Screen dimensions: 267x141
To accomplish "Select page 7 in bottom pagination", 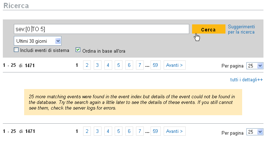I will [x=140, y=131].
